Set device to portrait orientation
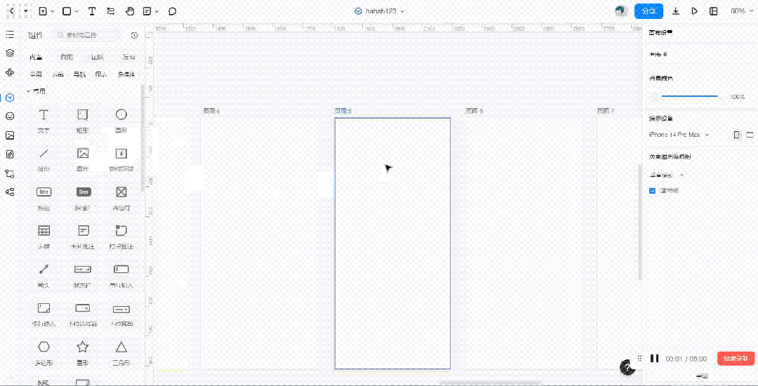Viewport: 758px width, 386px height. coord(736,135)
